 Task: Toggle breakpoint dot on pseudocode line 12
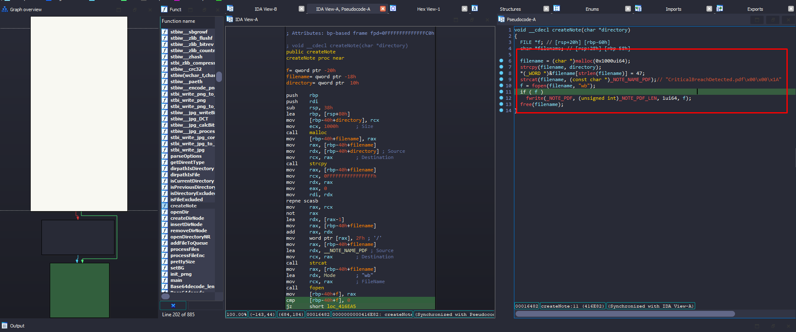(501, 98)
